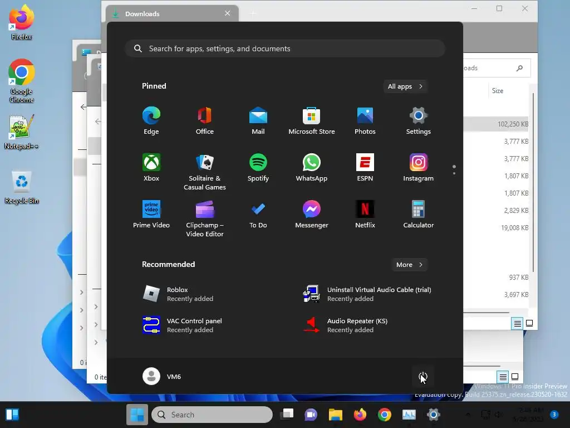Launch Netflix

tap(365, 215)
